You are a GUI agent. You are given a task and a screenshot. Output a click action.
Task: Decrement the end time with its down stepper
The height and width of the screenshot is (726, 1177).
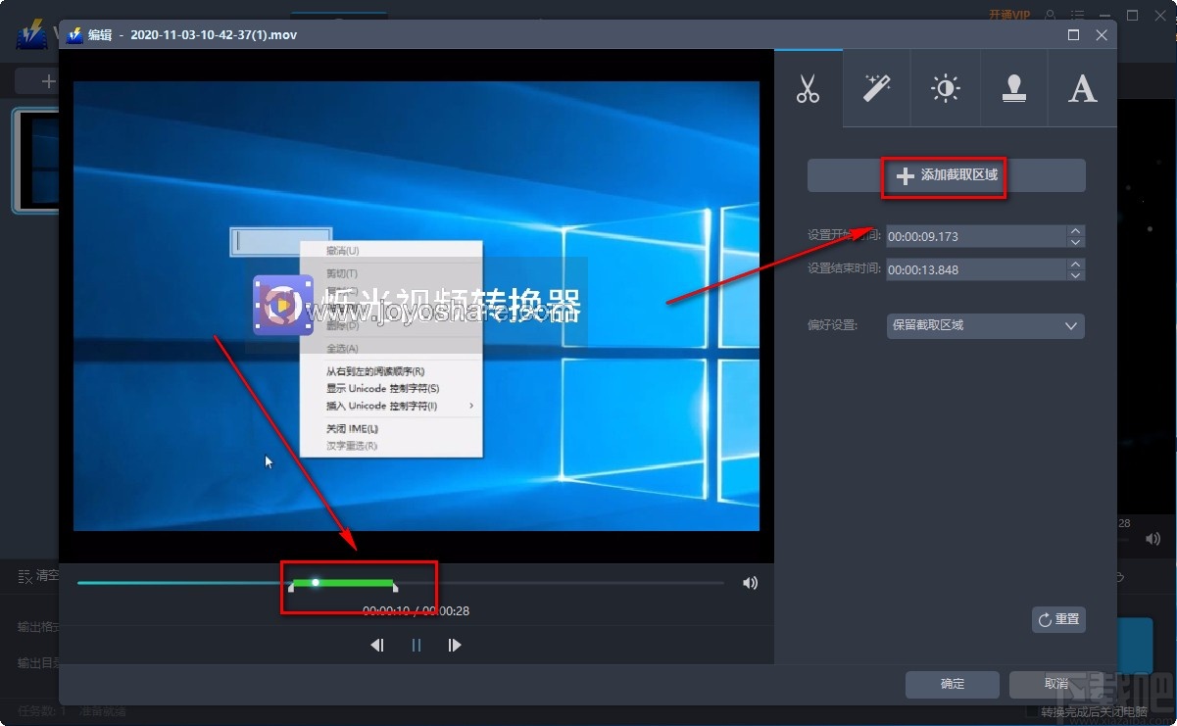coord(1075,274)
